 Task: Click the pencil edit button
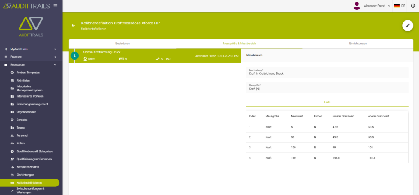[408, 25]
